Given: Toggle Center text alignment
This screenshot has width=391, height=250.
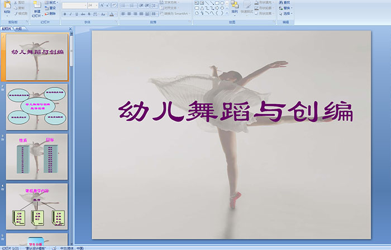Looking at the screenshot, I should click(x=129, y=14).
